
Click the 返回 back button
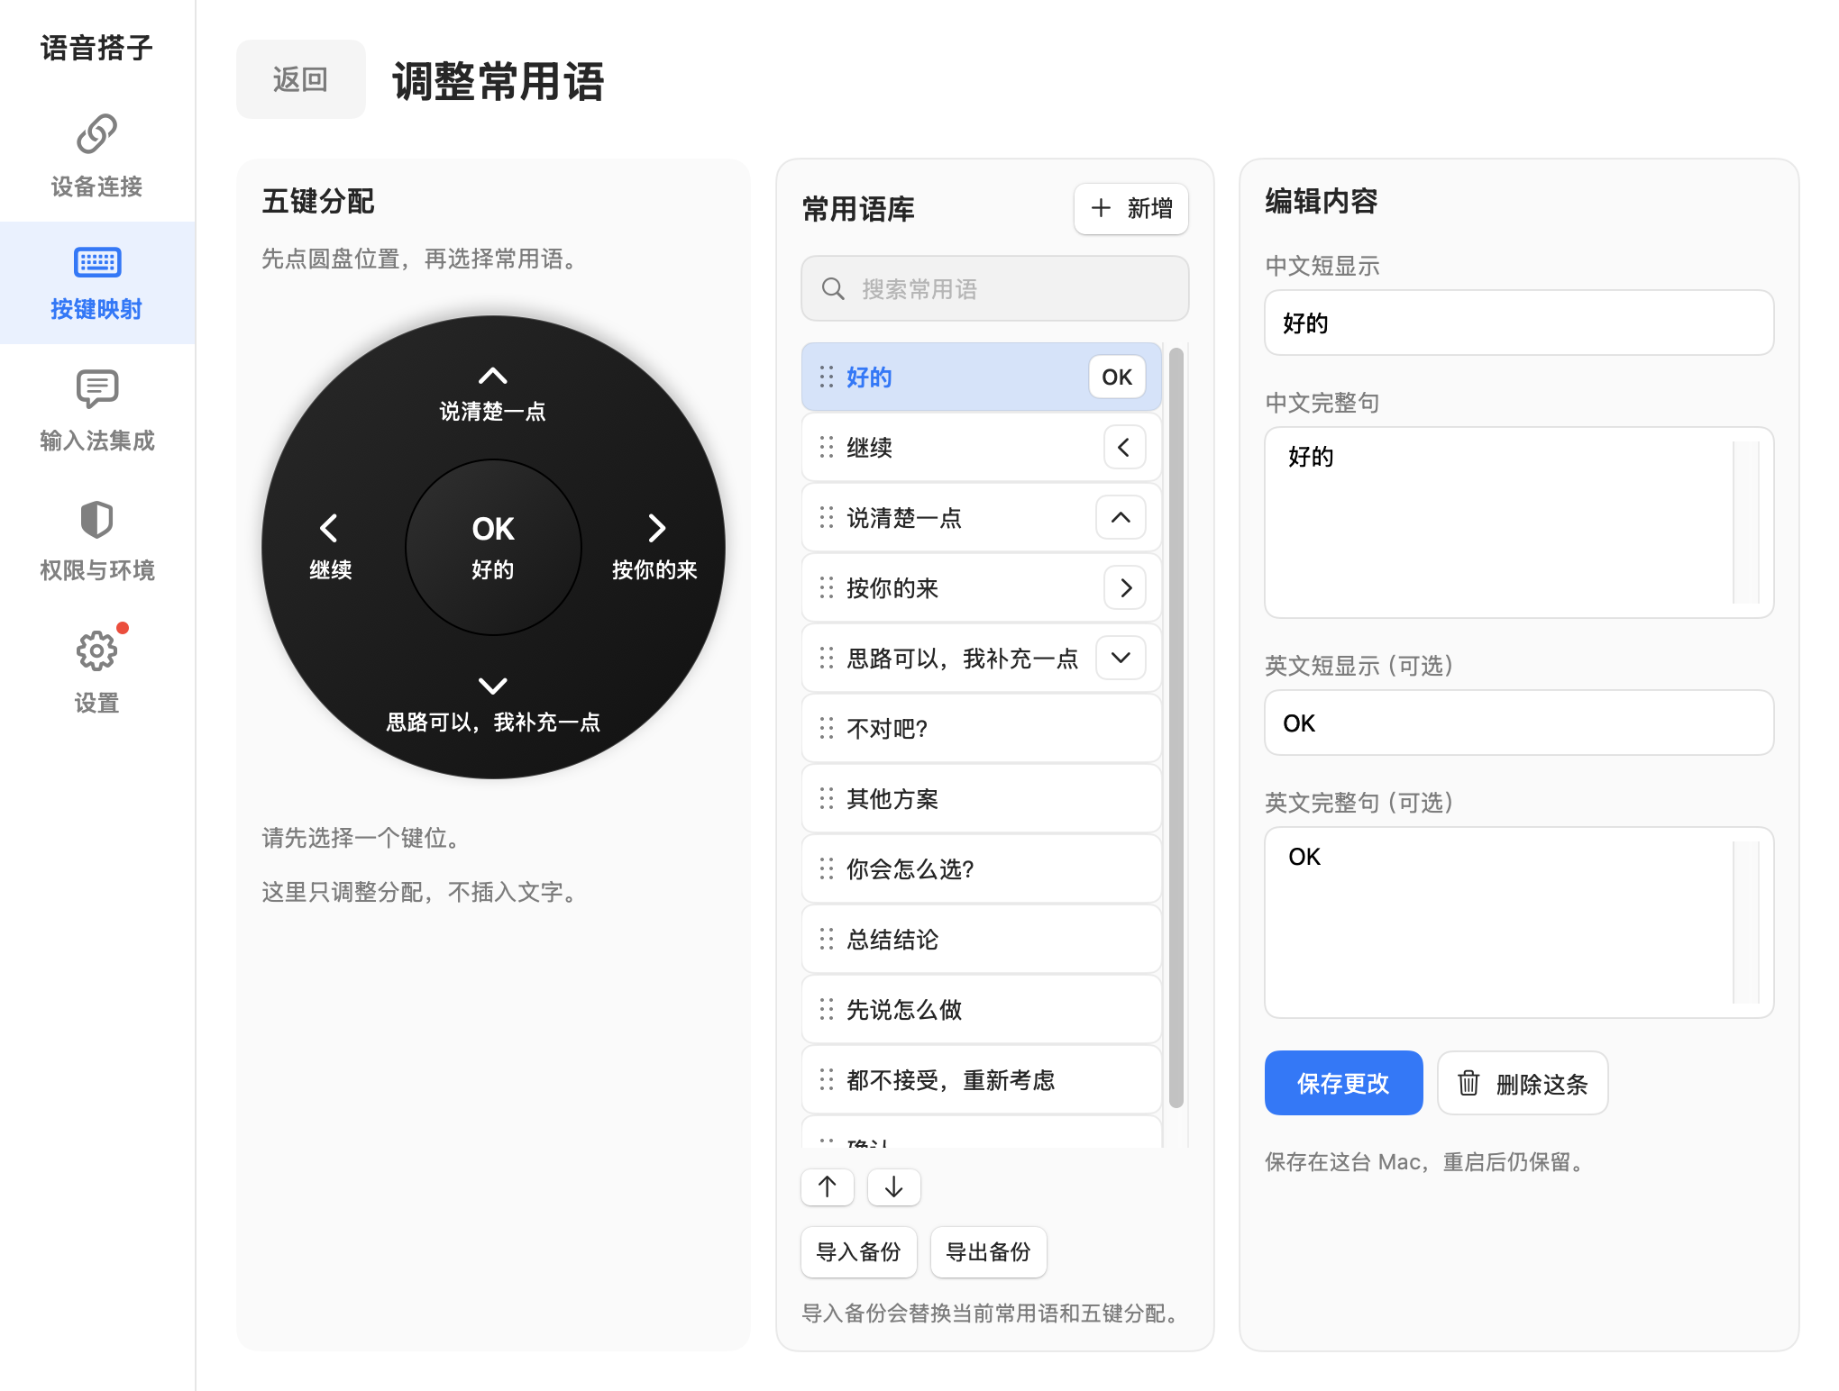301,79
